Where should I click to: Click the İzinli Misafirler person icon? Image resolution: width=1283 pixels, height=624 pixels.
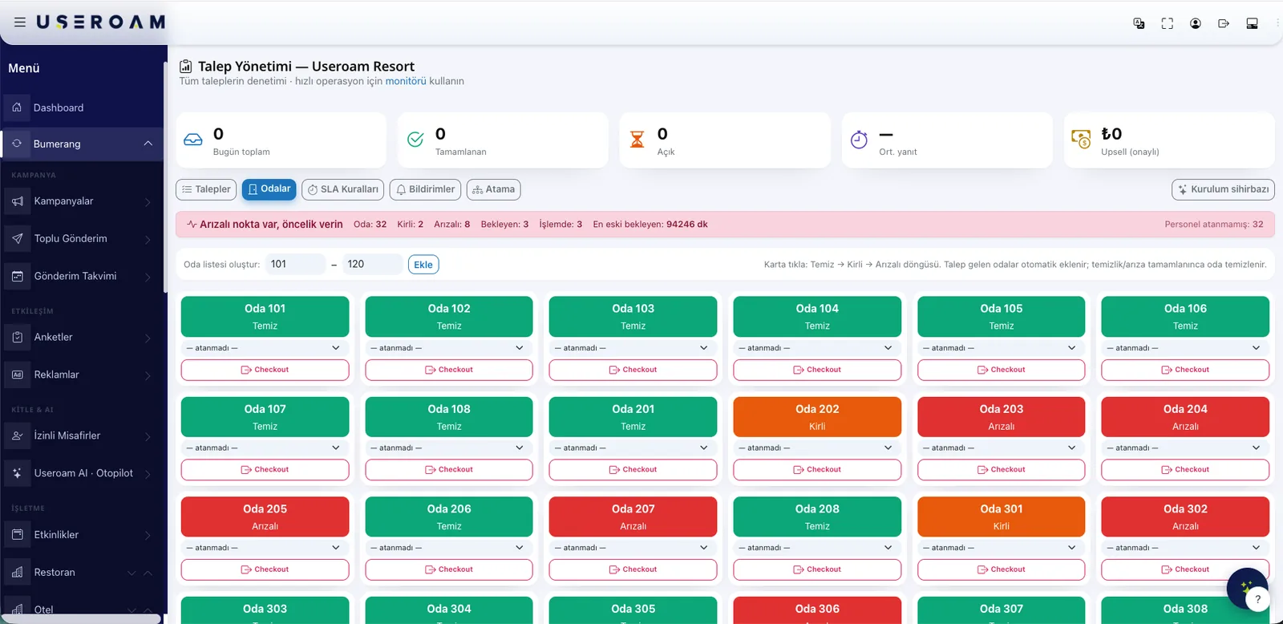point(18,436)
